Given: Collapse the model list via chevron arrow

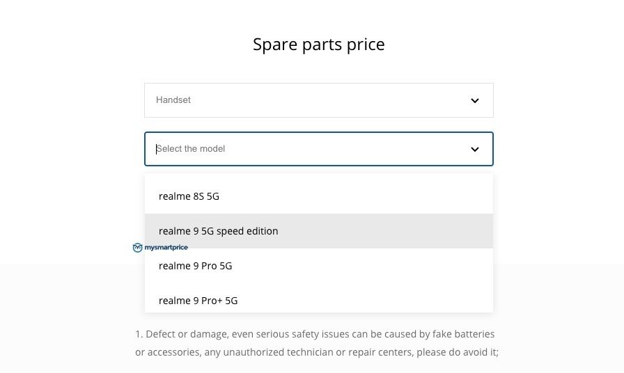Looking at the screenshot, I should point(475,149).
